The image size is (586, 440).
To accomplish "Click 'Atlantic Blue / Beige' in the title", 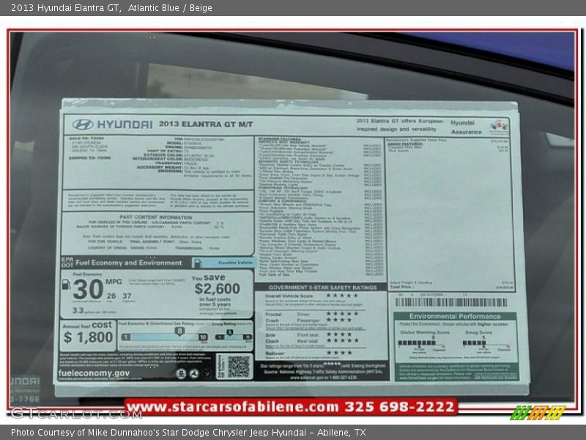I will coord(170,8).
